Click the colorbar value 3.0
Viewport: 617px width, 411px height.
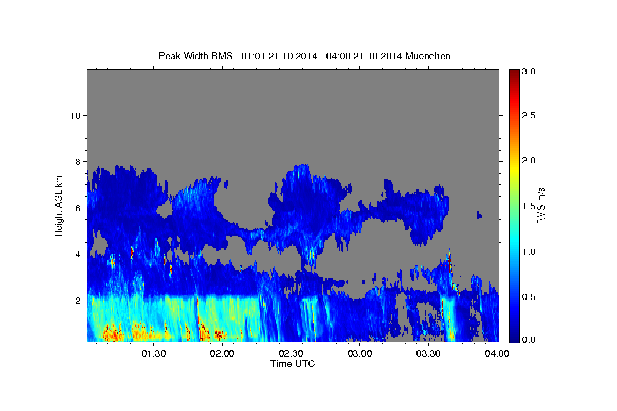(x=530, y=71)
